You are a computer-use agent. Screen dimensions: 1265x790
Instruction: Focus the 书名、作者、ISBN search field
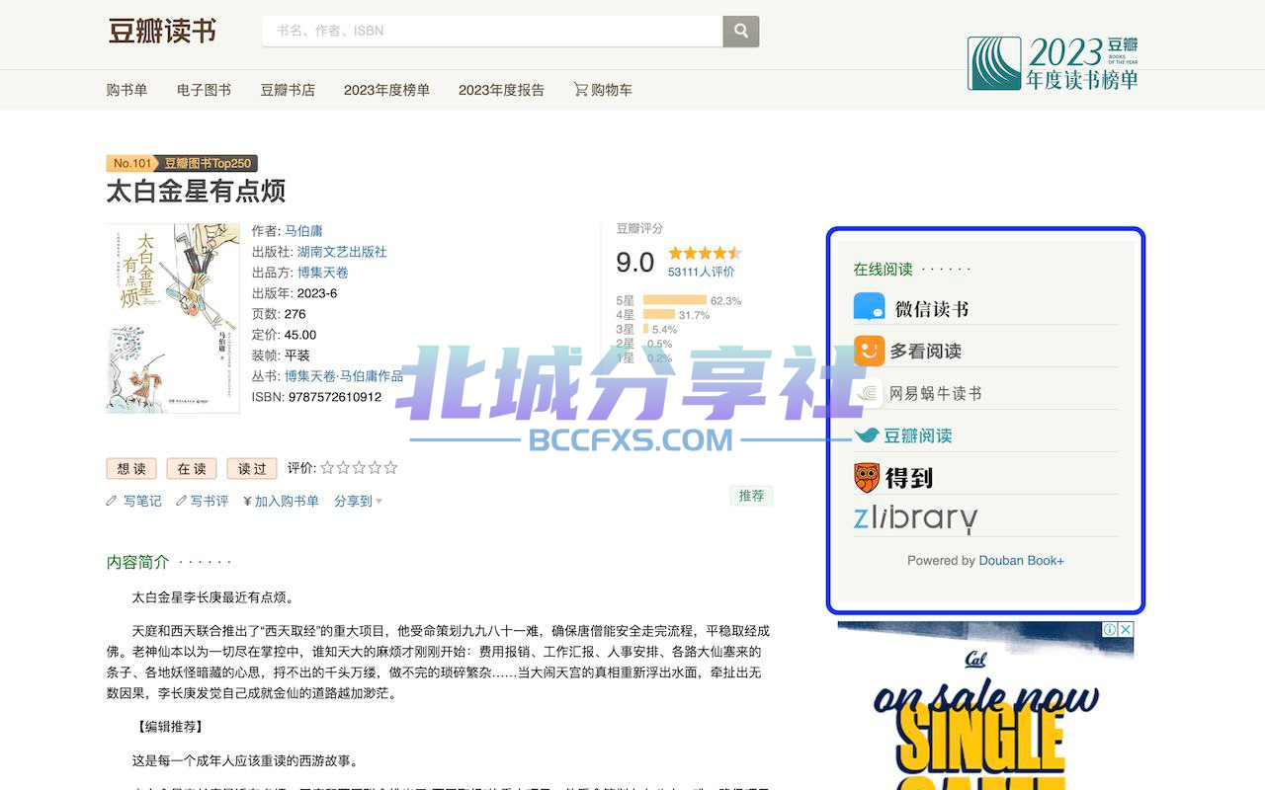click(492, 31)
